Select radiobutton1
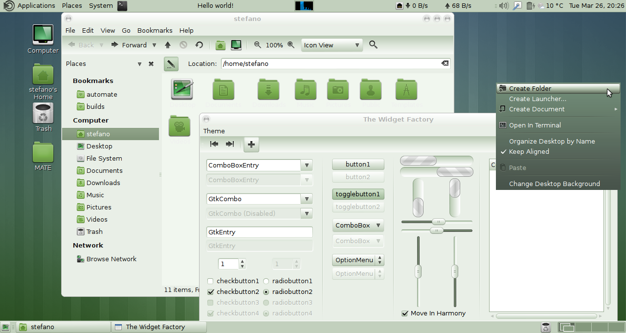Image resolution: width=626 pixels, height=333 pixels. click(x=266, y=281)
